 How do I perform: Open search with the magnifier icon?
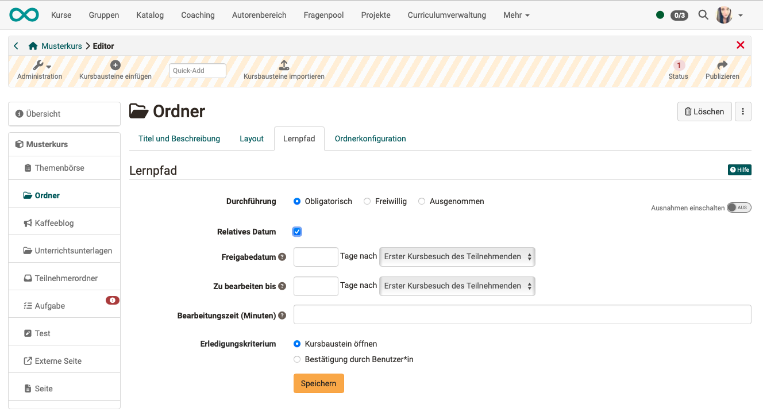click(x=703, y=15)
